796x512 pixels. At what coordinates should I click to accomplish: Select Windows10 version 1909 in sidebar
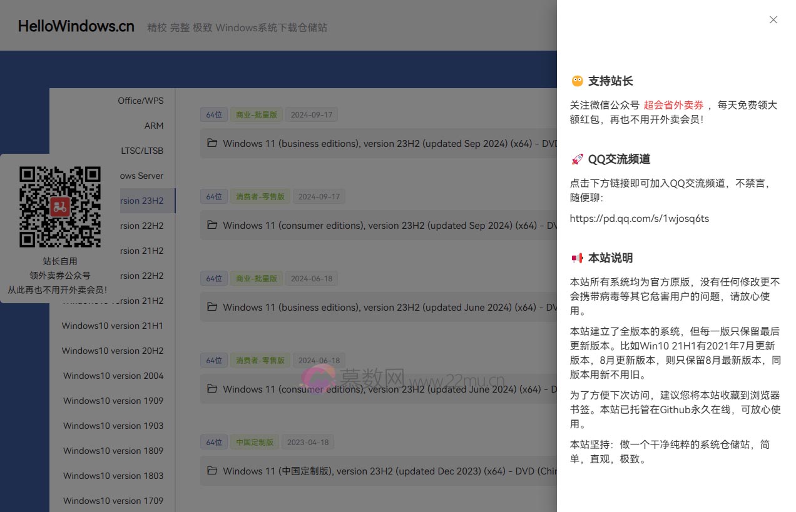tap(113, 401)
